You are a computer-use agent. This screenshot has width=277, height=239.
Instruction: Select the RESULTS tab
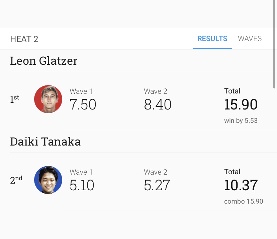[212, 39]
